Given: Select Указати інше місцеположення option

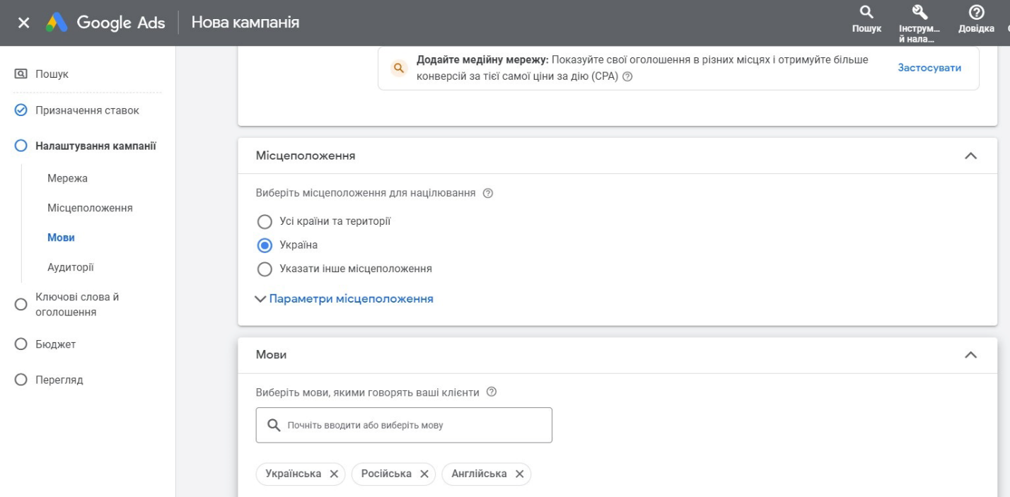Looking at the screenshot, I should click(264, 269).
